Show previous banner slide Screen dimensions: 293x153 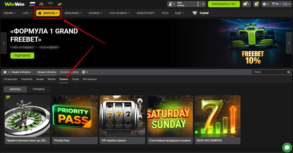[x=4, y=43]
